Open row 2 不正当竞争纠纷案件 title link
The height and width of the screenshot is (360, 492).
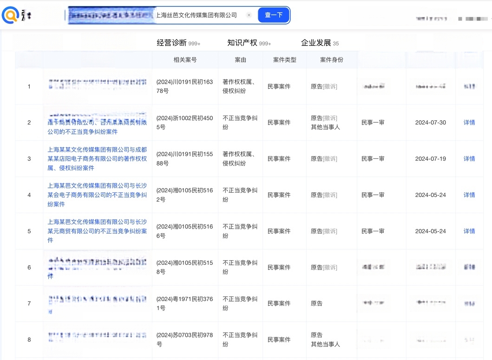point(97,127)
